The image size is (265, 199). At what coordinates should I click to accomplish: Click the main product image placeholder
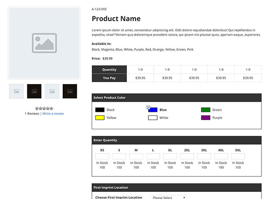click(44, 43)
